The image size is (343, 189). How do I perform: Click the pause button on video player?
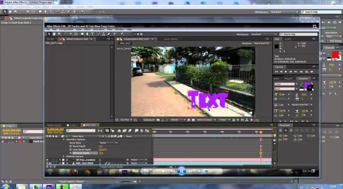[x=181, y=171]
